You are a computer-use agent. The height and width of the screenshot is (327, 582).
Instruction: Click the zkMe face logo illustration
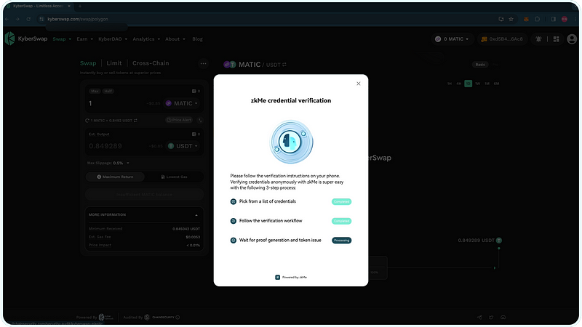click(x=291, y=142)
